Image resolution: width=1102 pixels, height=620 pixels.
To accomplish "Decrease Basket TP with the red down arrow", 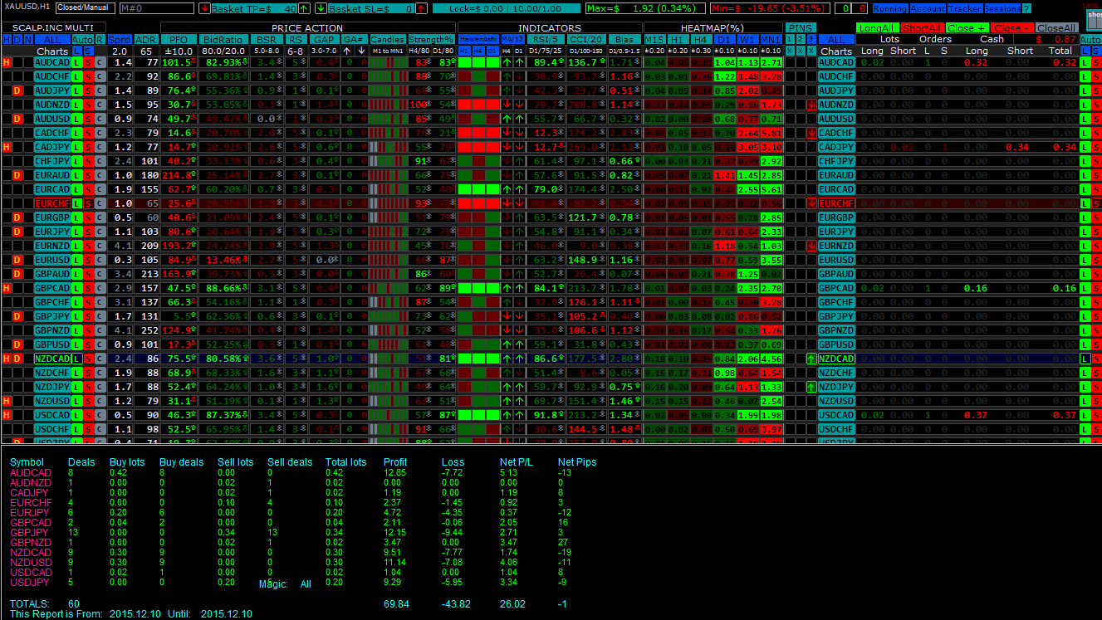I will pos(204,8).
